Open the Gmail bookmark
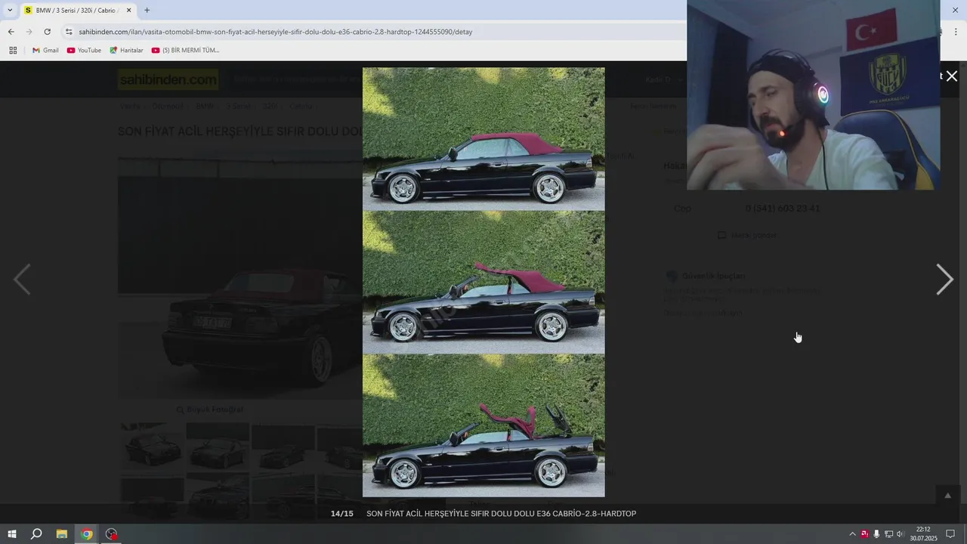 (45, 51)
